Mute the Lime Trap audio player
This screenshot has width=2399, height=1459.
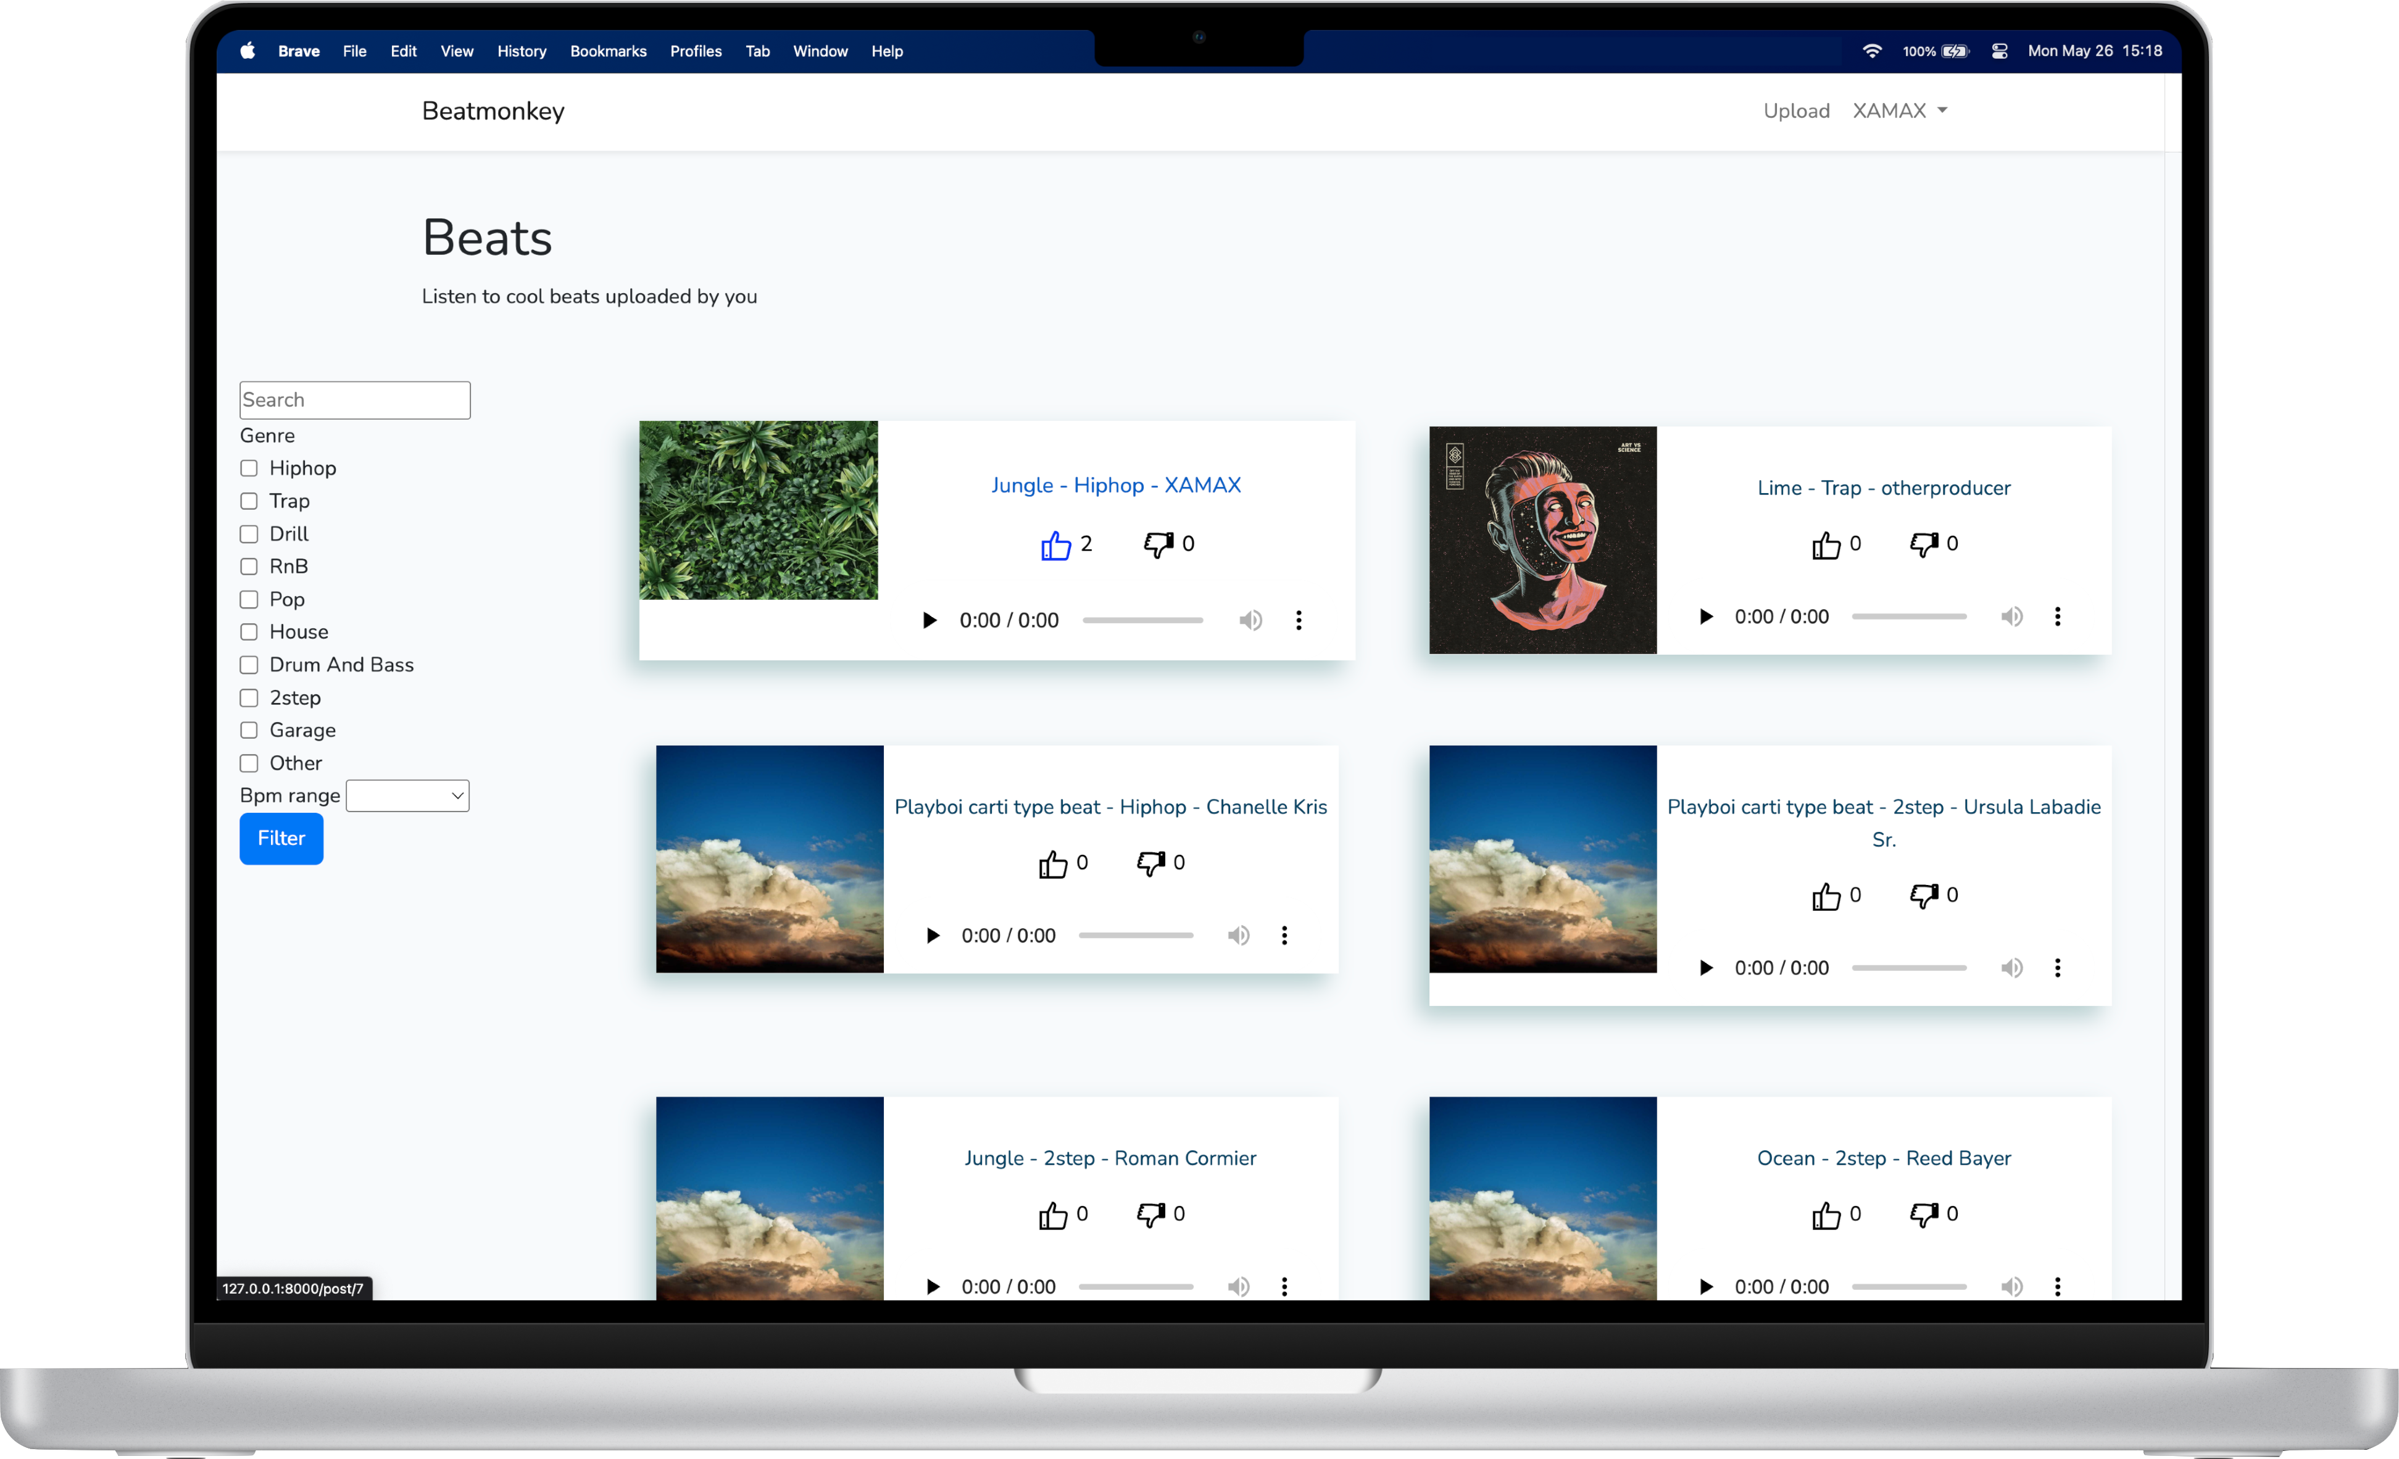[x=2011, y=616]
